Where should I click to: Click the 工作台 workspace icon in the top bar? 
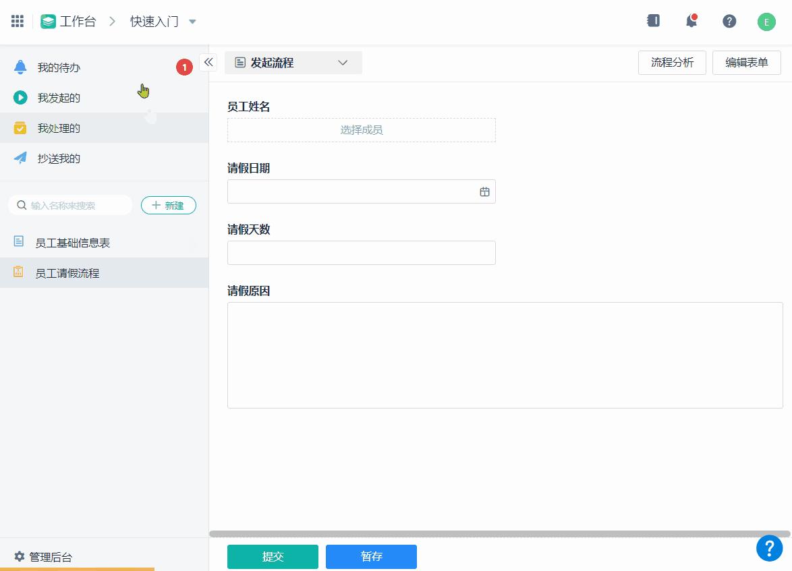pyautogui.click(x=48, y=21)
